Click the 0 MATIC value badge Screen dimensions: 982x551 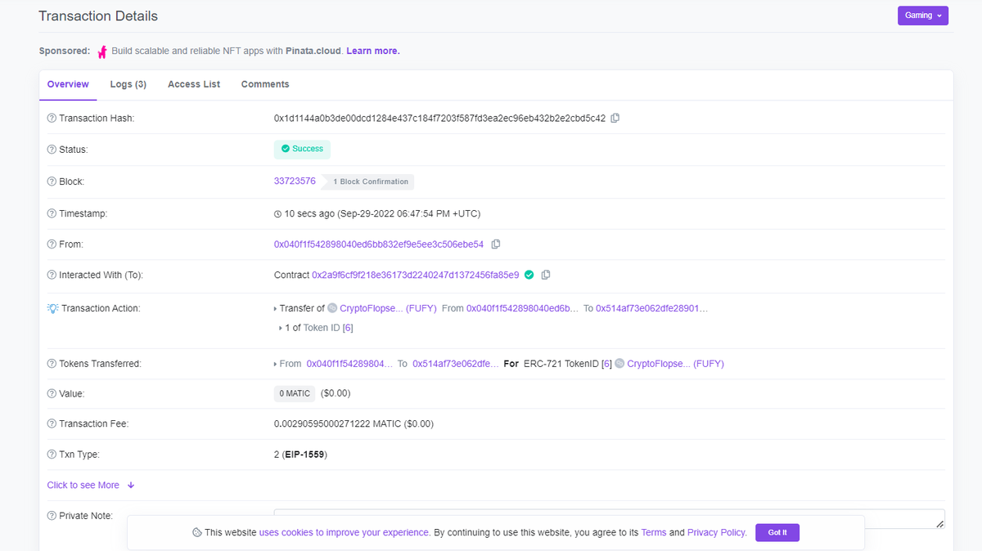295,393
